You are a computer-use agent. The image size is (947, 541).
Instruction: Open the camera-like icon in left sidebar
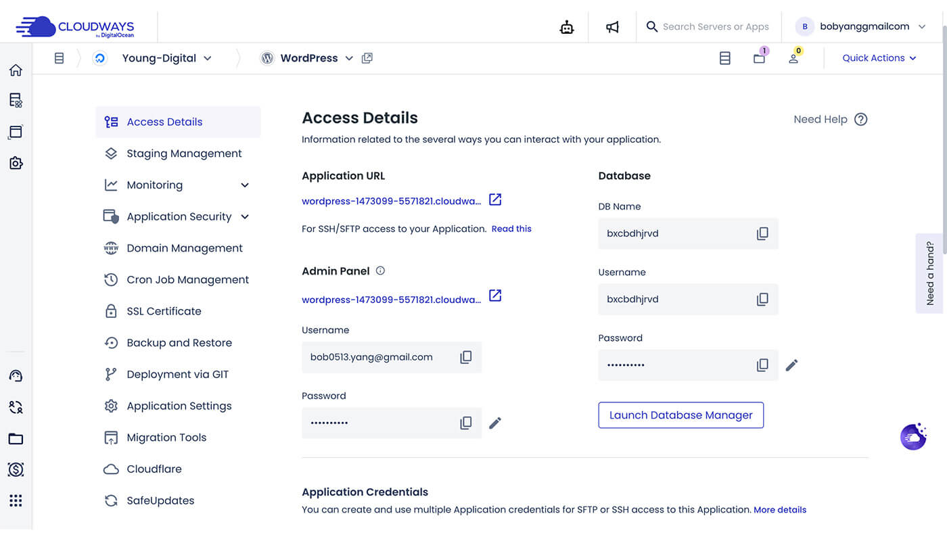pos(16,163)
